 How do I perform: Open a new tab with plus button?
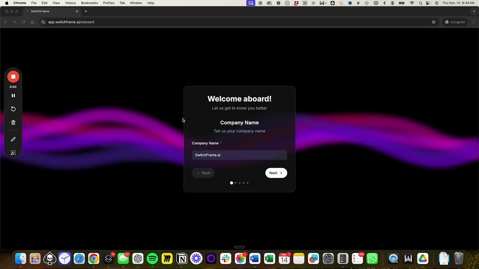tap(86, 11)
